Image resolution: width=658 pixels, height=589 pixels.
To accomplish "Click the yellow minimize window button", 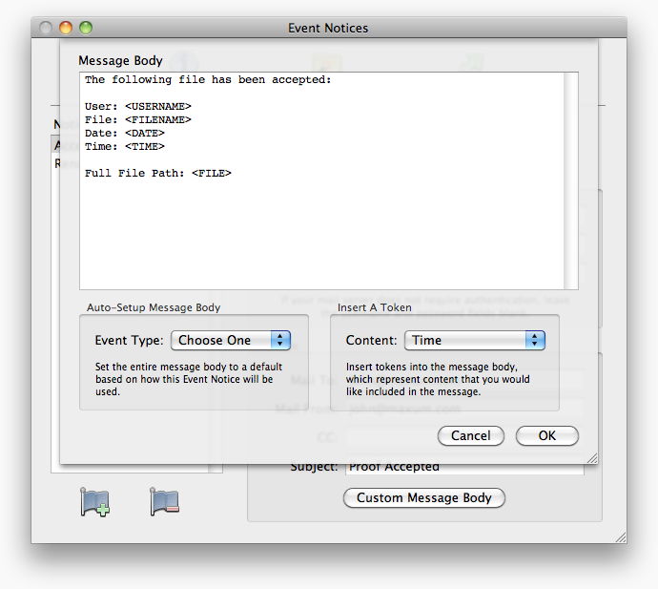I will coord(66,29).
